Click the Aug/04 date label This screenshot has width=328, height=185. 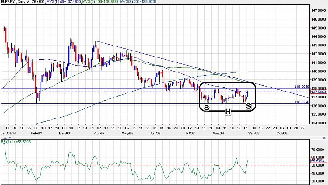(218, 133)
